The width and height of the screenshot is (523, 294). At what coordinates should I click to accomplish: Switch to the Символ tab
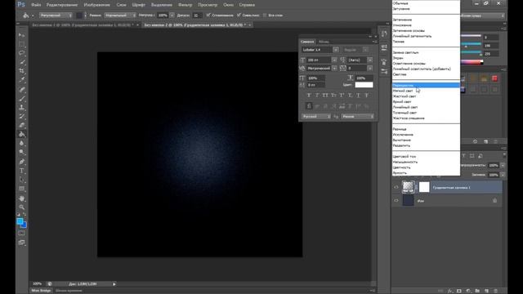pyautogui.click(x=307, y=42)
